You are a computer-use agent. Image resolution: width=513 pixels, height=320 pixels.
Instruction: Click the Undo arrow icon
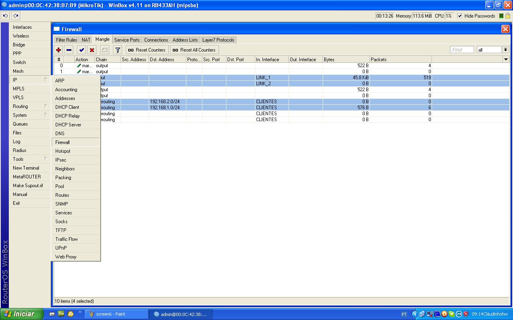pyautogui.click(x=5, y=16)
